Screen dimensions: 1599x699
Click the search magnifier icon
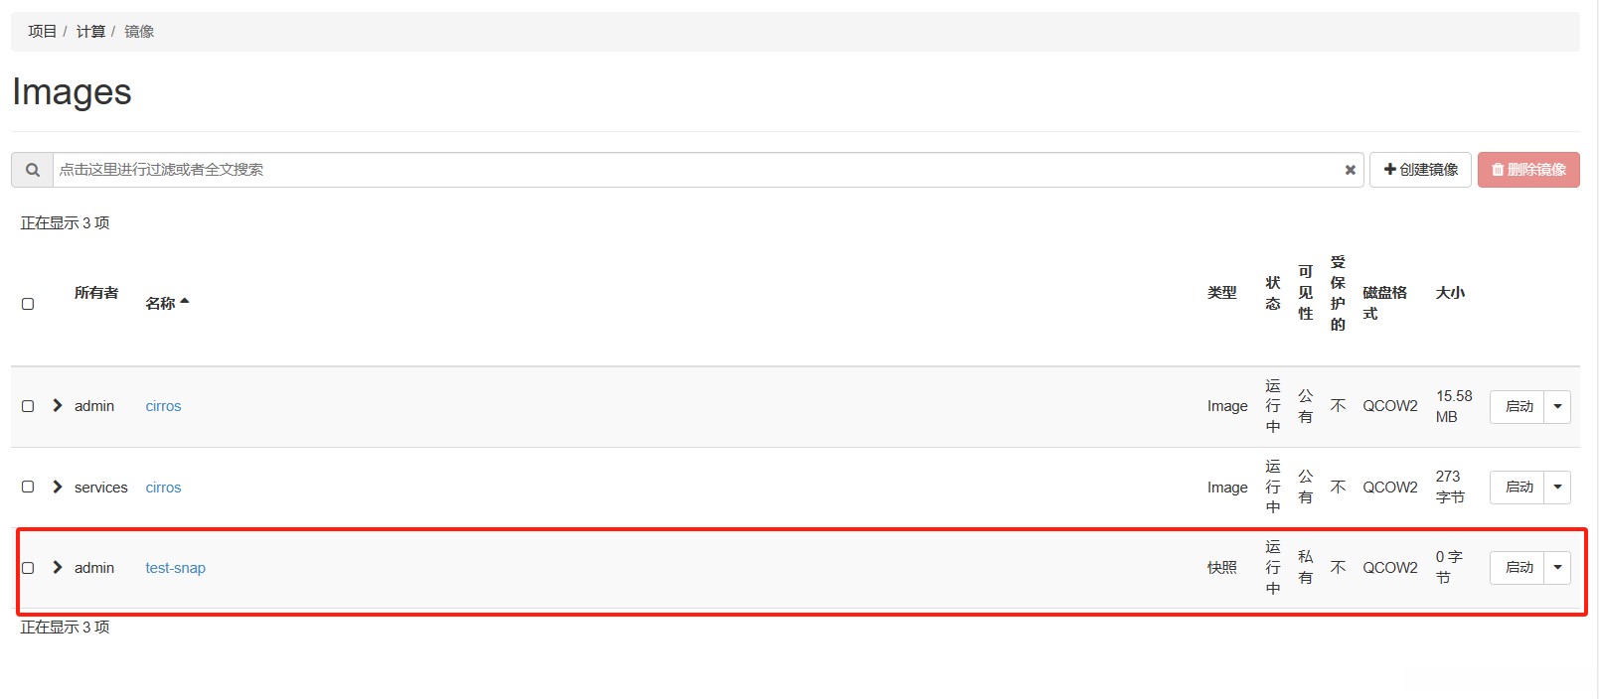(x=33, y=170)
